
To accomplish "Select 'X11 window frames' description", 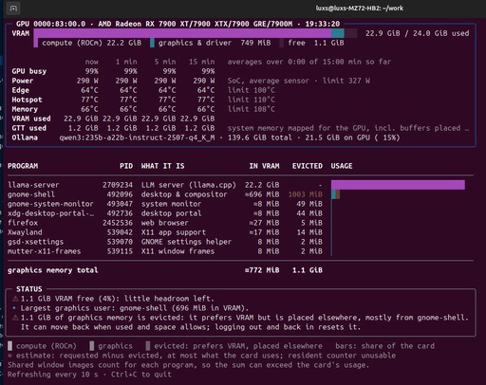I will 178,251.
